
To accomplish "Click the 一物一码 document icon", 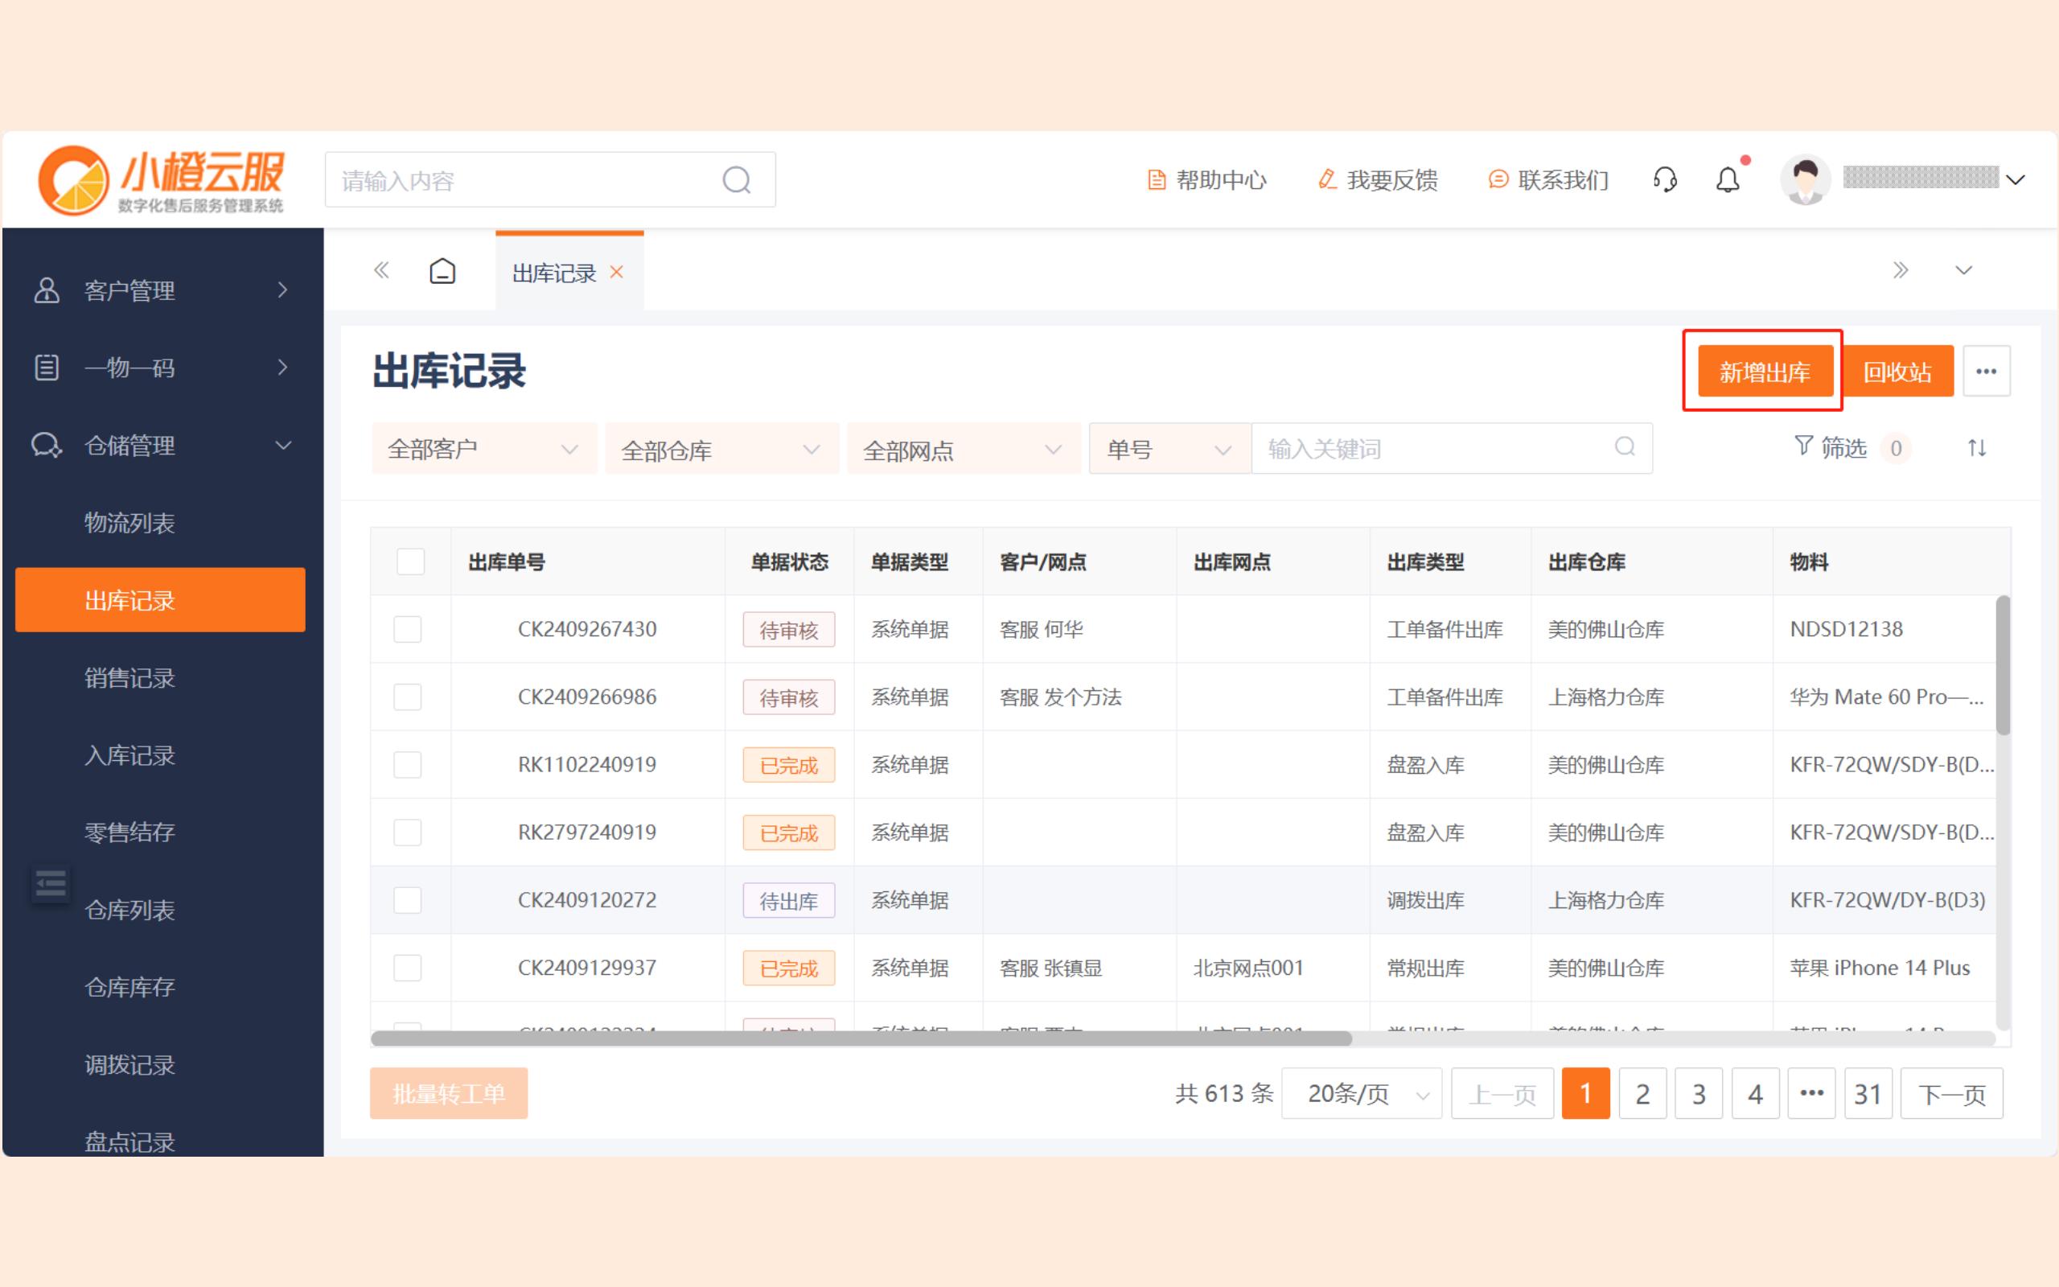I will (46, 368).
